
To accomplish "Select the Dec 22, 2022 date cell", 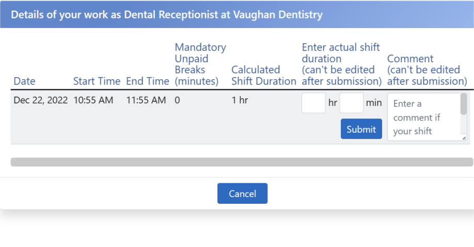I will (x=40, y=100).
